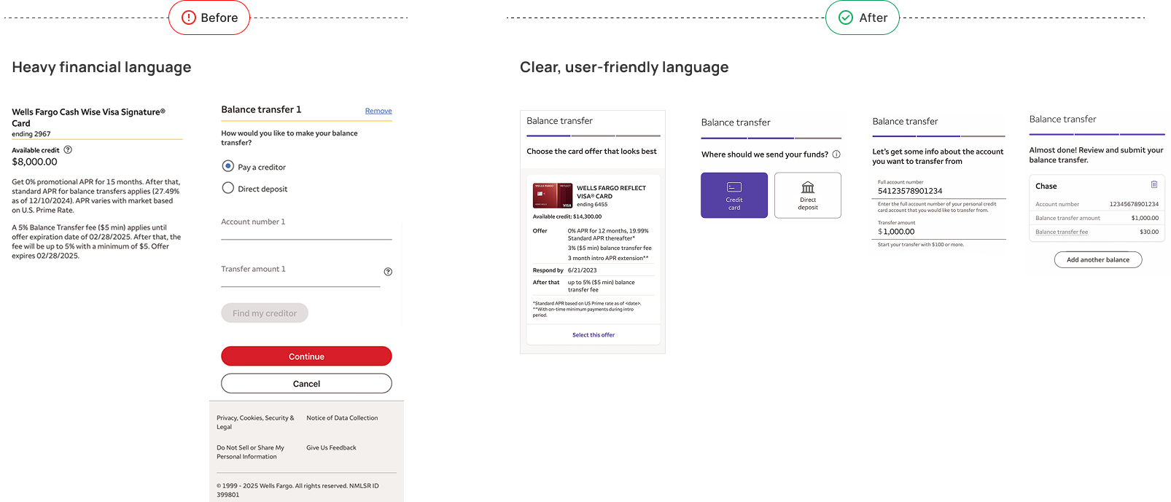This screenshot has height=502, width=1171.
Task: Click the green After checkmark icon
Action: (846, 17)
